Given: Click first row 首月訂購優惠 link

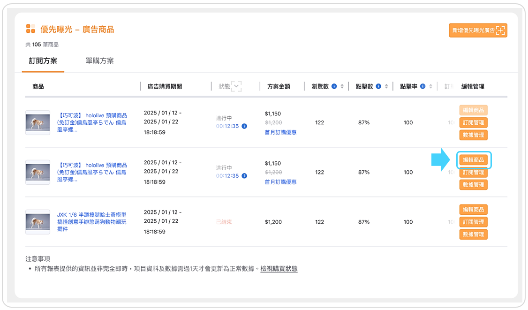Looking at the screenshot, I should click(x=280, y=132).
